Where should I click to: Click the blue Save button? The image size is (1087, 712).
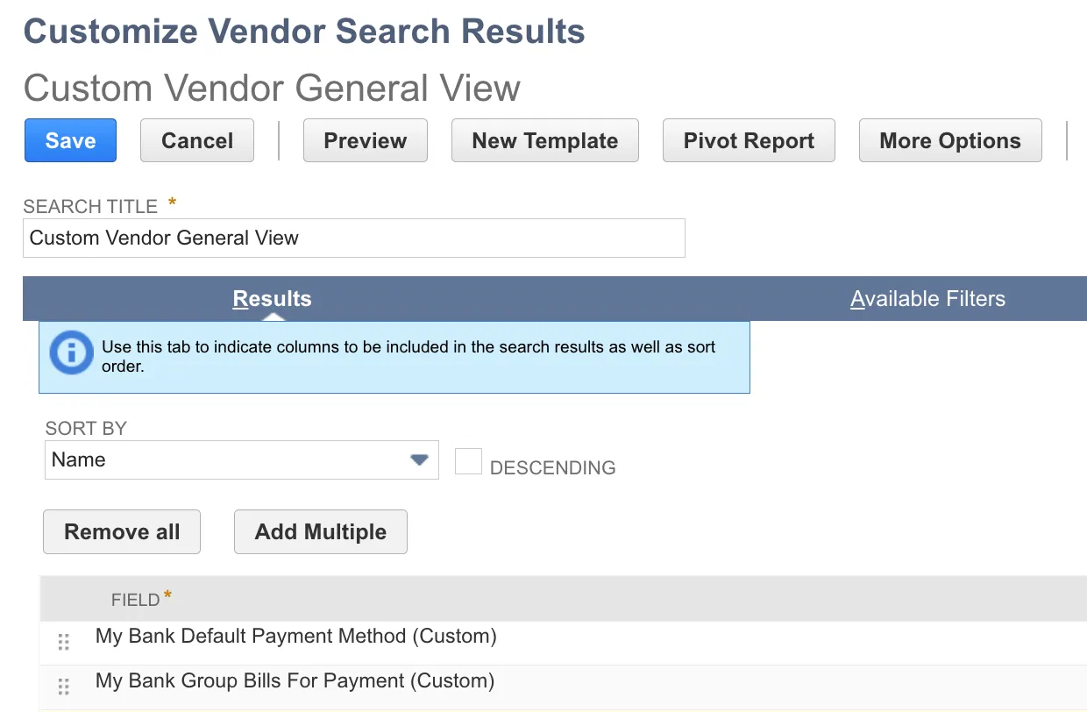pos(70,140)
